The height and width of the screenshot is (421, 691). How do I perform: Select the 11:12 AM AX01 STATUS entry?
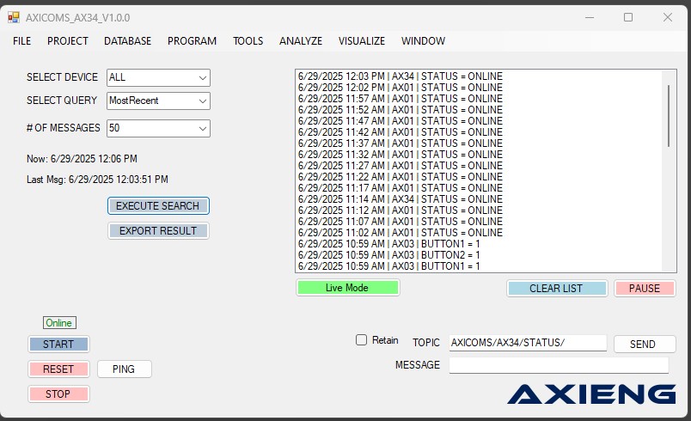coord(480,210)
